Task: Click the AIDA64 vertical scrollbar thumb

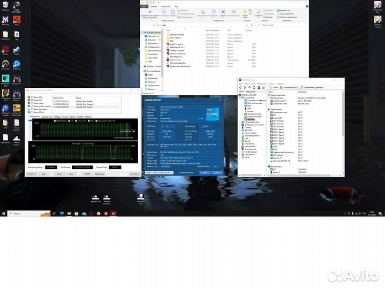Action: (x=343, y=114)
